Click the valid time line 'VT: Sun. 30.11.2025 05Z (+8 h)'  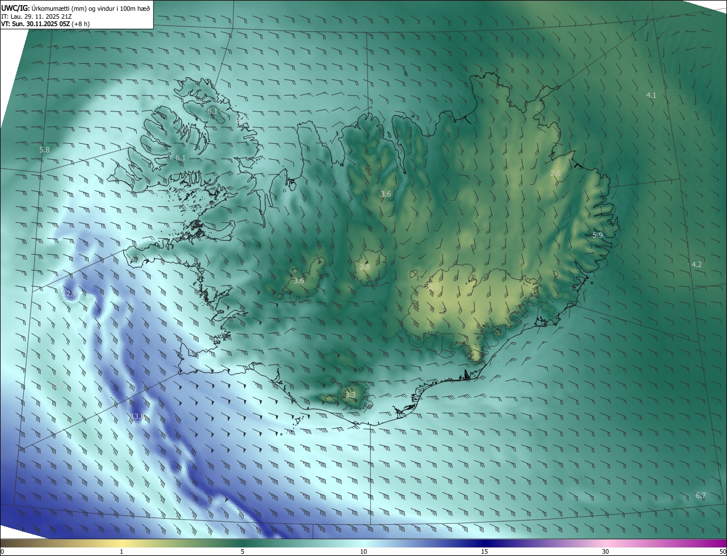click(x=45, y=24)
